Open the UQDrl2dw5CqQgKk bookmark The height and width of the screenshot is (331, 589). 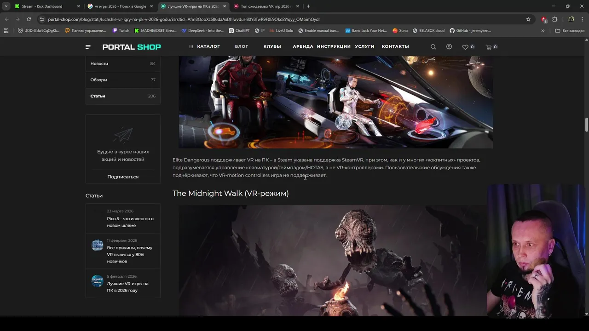39,31
